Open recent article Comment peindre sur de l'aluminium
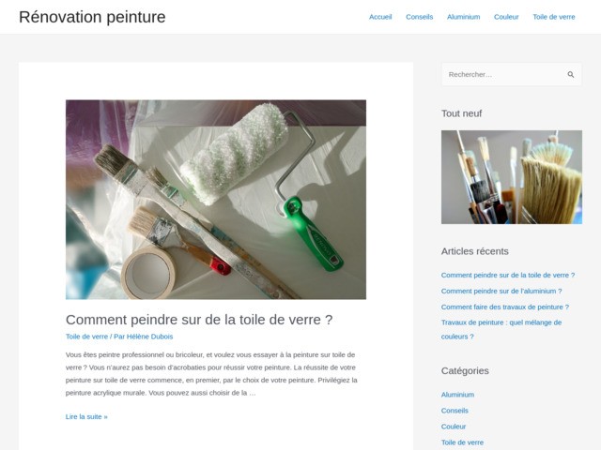 501,292
